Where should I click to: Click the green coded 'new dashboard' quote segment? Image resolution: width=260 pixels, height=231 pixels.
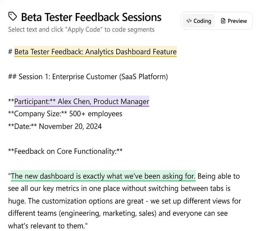[103, 176]
